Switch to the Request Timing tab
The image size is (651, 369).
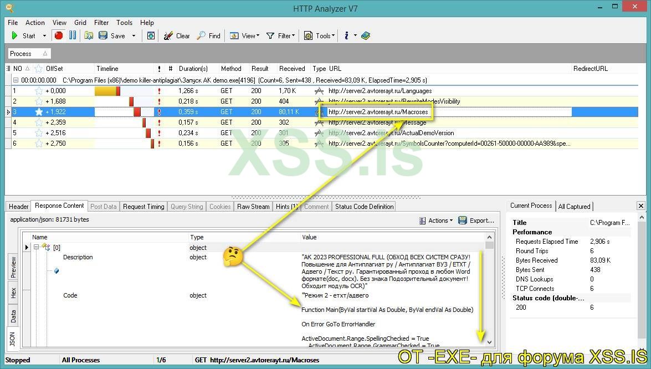click(x=143, y=206)
